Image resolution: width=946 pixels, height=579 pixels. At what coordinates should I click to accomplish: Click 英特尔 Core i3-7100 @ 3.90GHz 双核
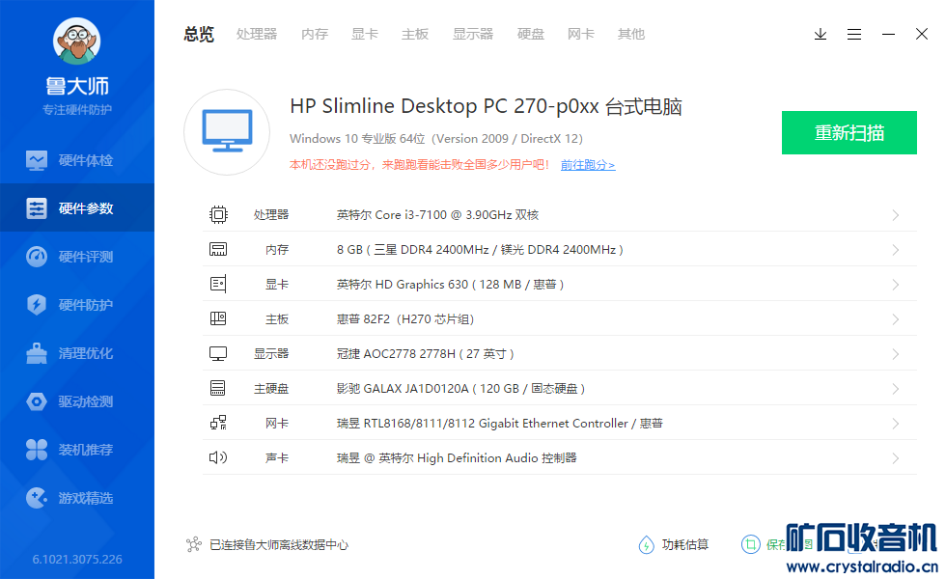click(437, 214)
